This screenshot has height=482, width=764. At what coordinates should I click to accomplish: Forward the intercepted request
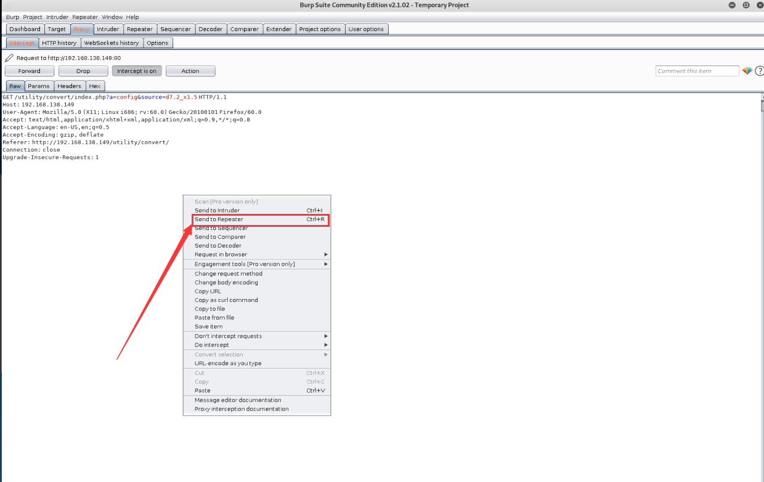(29, 71)
